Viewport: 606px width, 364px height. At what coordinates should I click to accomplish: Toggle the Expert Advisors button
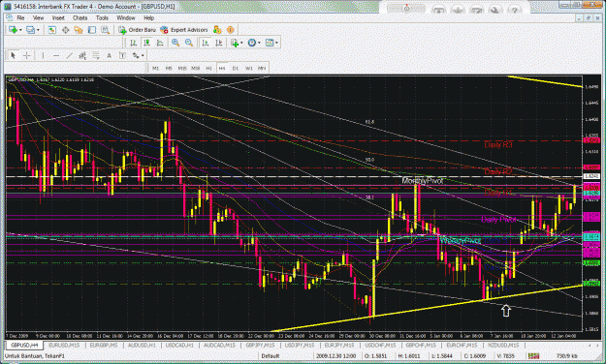[x=184, y=30]
